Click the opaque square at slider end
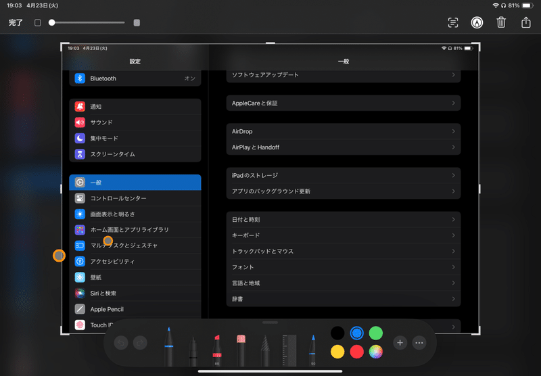The width and height of the screenshot is (541, 376). coord(137,23)
